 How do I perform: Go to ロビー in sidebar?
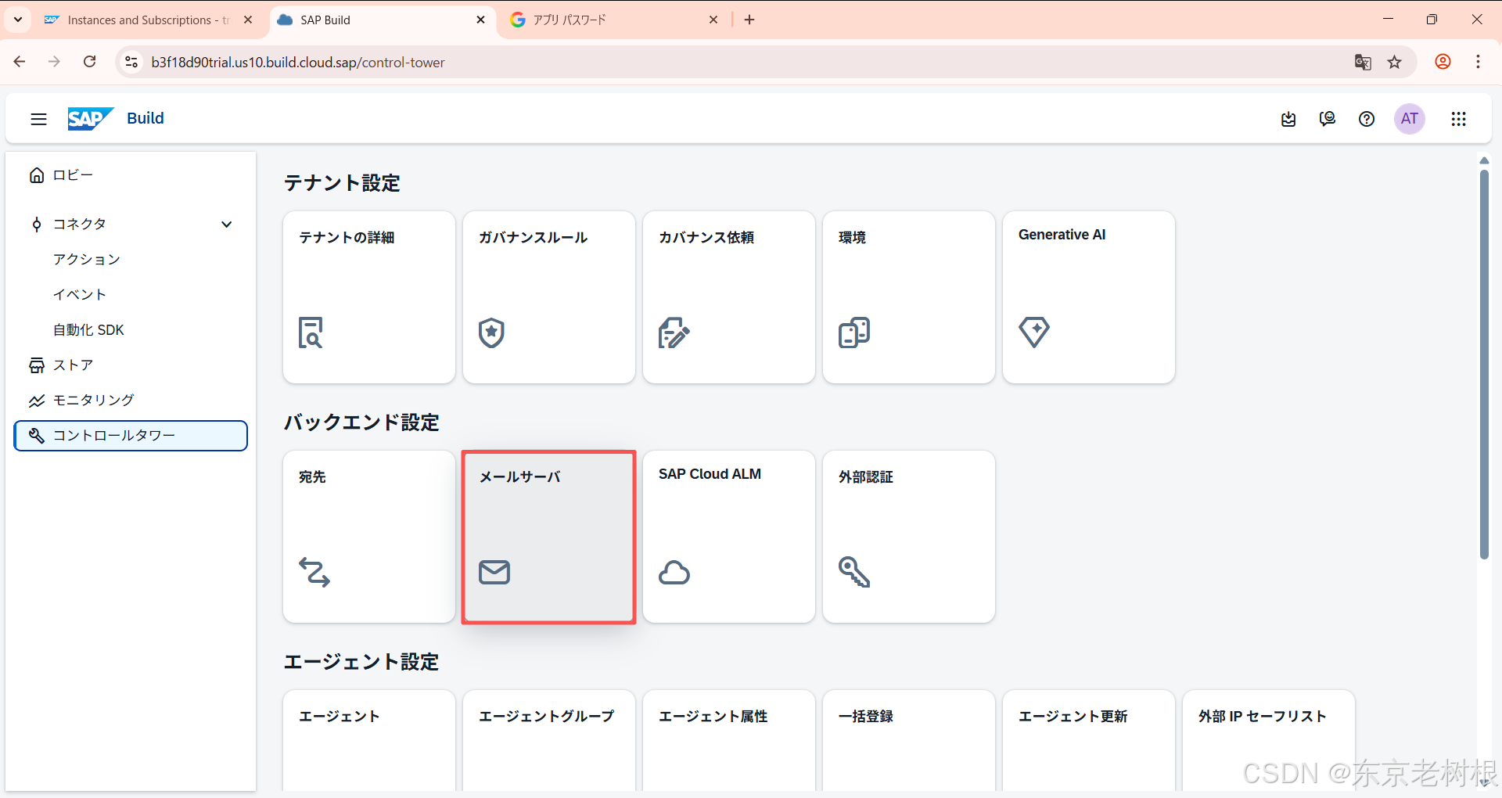(x=131, y=175)
